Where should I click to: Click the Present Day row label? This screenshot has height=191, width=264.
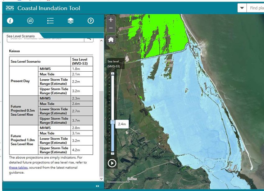tap(20, 81)
